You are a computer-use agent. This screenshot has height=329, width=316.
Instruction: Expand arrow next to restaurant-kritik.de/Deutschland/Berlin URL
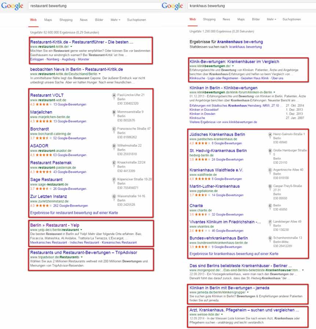(99, 74)
